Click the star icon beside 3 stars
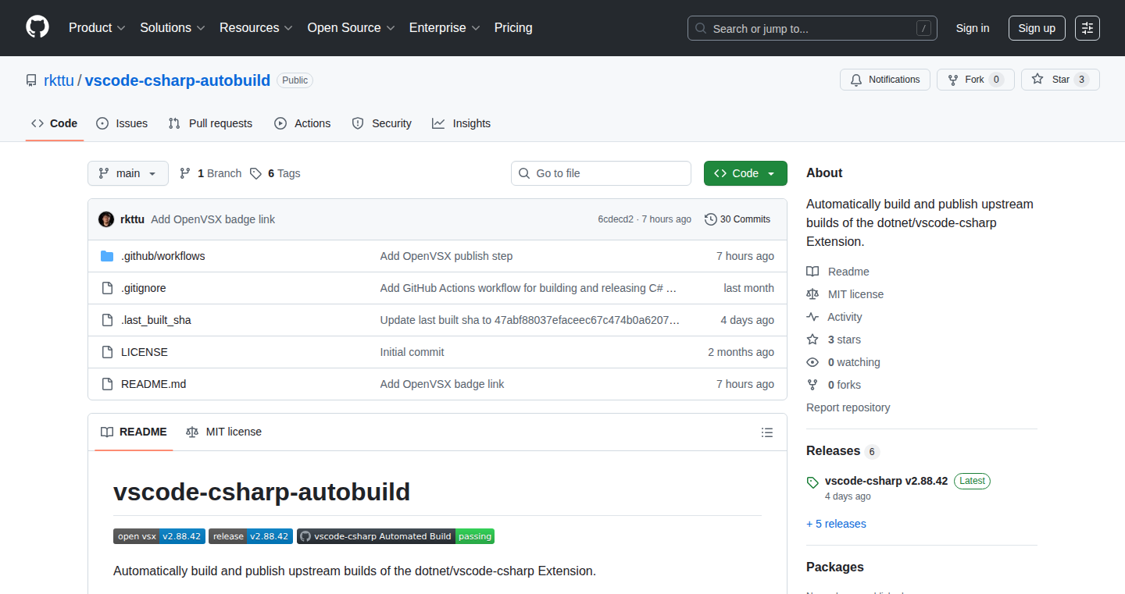 [812, 340]
